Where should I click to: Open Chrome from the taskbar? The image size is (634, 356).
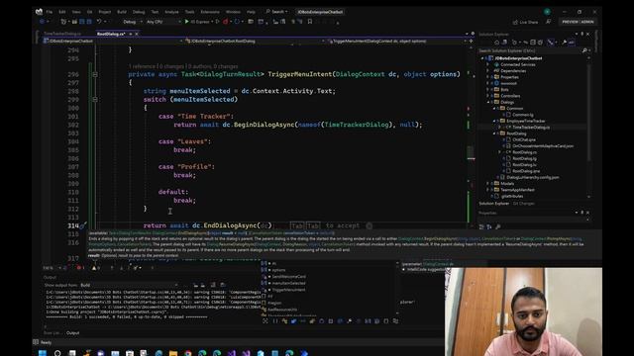tap(187, 353)
